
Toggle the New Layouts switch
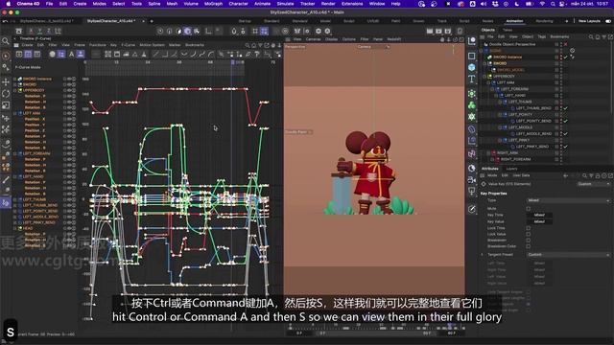coord(608,21)
